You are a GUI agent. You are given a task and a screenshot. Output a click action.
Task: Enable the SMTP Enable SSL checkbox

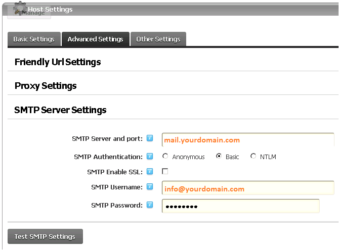165,172
